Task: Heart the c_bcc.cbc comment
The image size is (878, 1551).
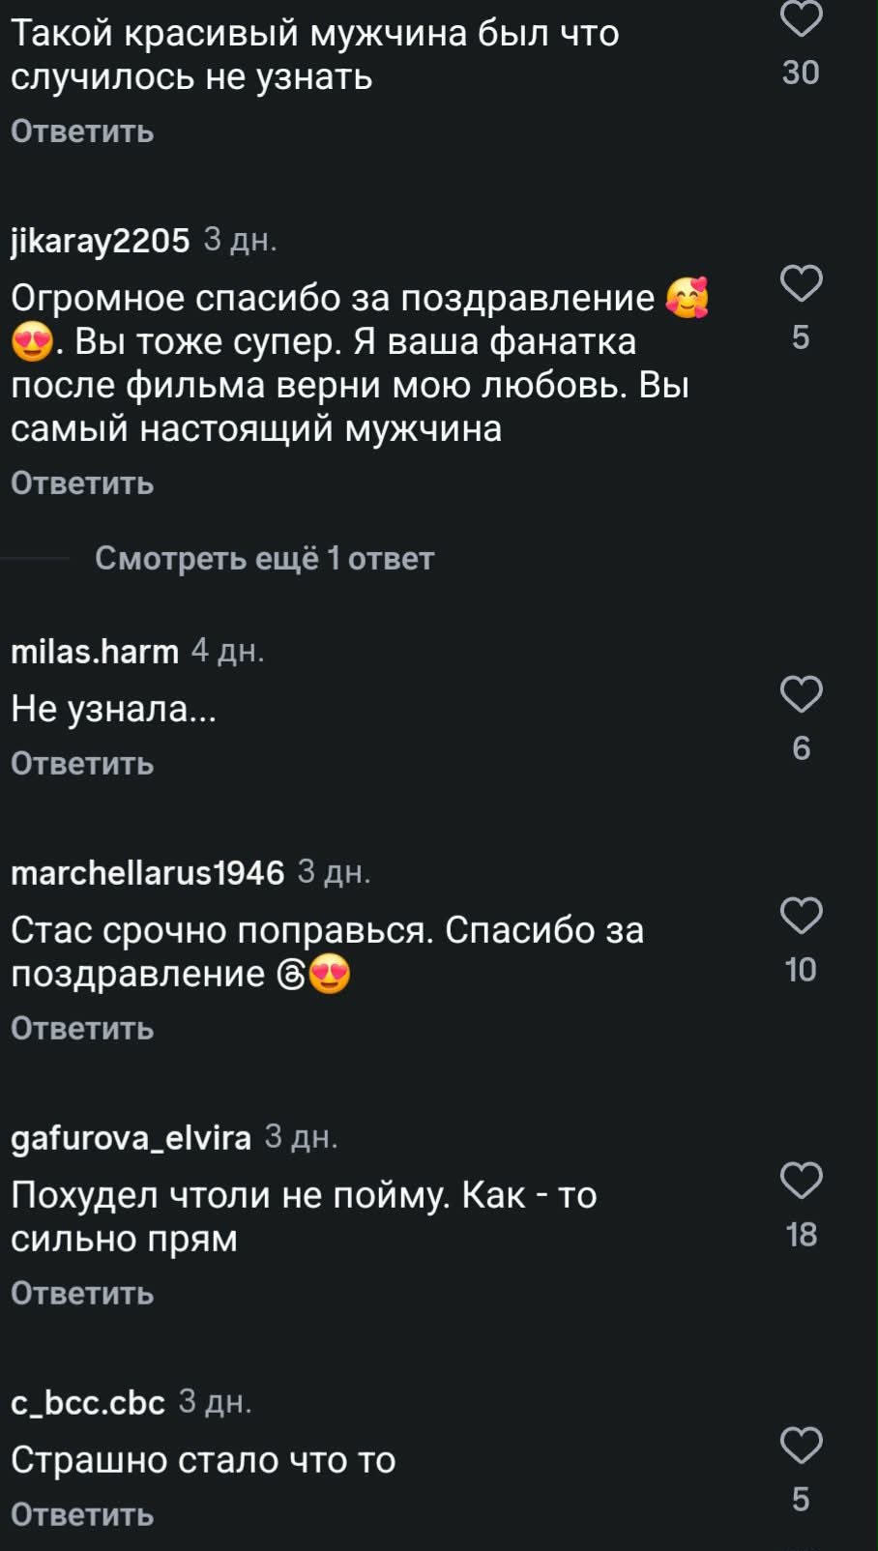Action: (801, 1446)
